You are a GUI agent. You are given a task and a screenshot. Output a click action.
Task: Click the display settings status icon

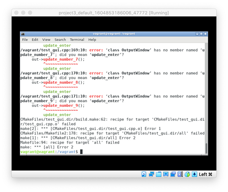pos(166,174)
